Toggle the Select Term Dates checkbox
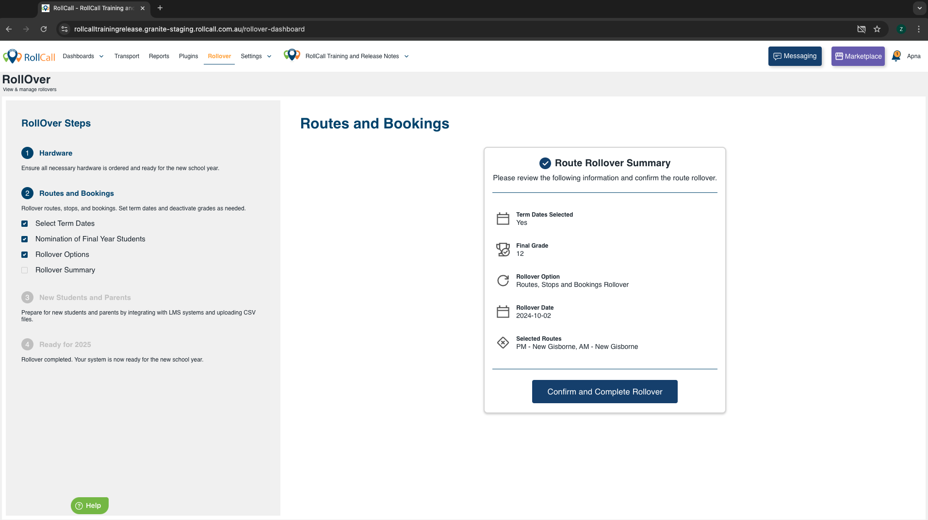 [x=25, y=224]
